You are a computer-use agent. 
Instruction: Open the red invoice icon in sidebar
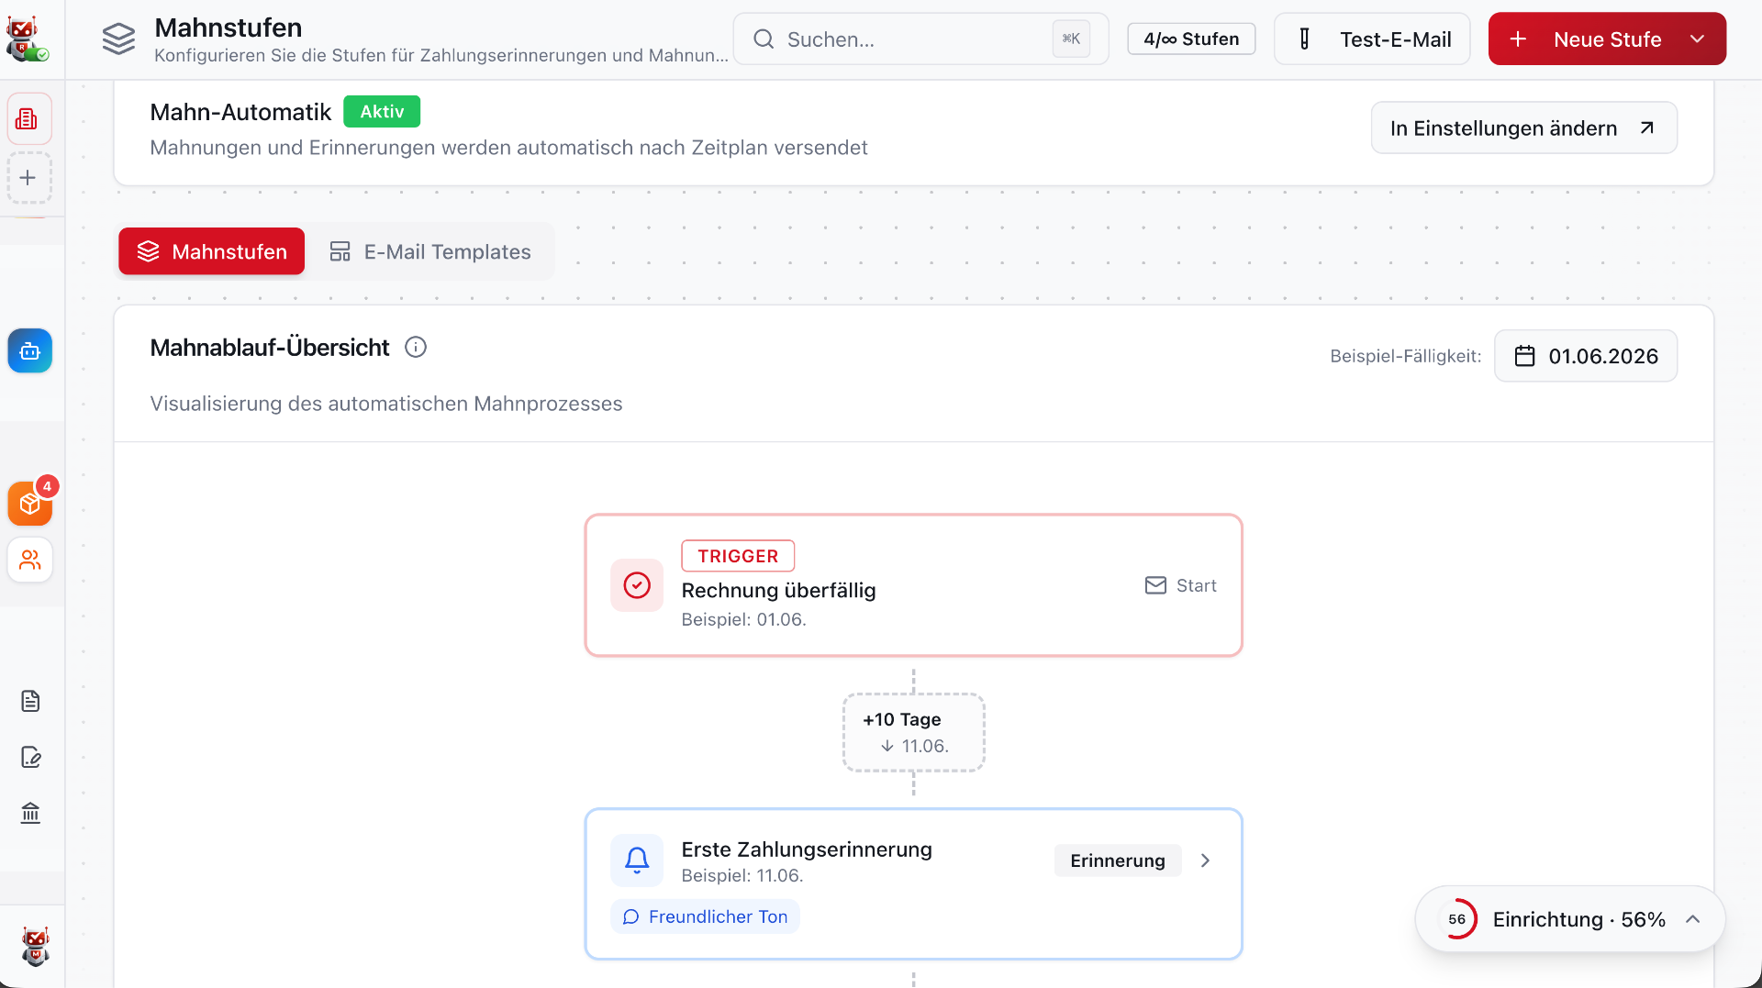point(29,119)
